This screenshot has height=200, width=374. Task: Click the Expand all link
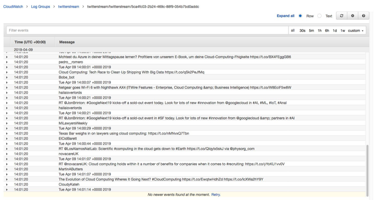pyautogui.click(x=285, y=16)
